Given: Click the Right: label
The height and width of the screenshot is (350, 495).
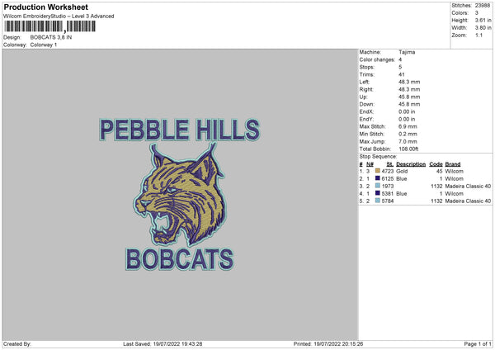Looking at the screenshot, I should tap(365, 89).
